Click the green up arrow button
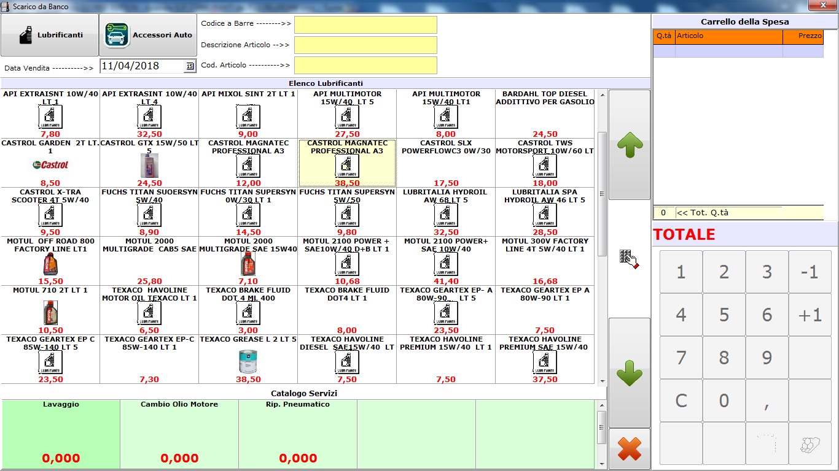Image resolution: width=839 pixels, height=471 pixels. pyautogui.click(x=630, y=145)
